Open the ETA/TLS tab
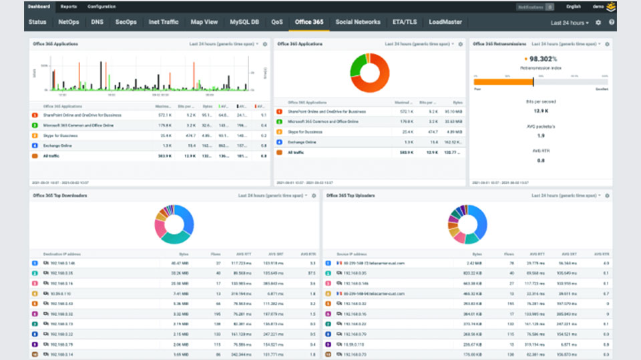The width and height of the screenshot is (641, 360). click(x=405, y=22)
